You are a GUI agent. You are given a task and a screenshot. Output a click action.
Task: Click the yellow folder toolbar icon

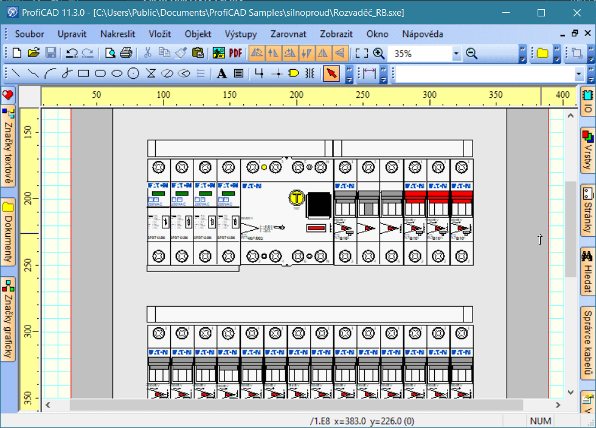(x=542, y=53)
